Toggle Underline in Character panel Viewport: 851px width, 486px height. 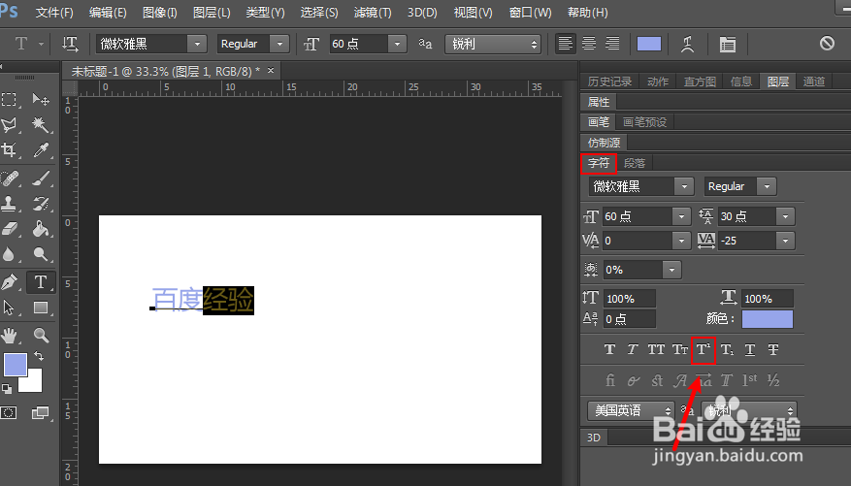pyautogui.click(x=750, y=350)
